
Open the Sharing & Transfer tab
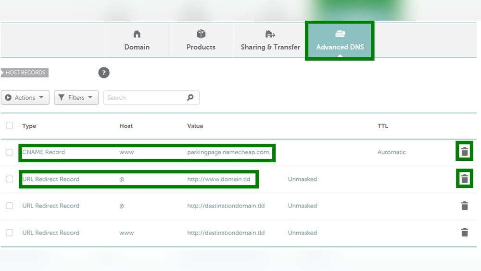click(x=270, y=40)
